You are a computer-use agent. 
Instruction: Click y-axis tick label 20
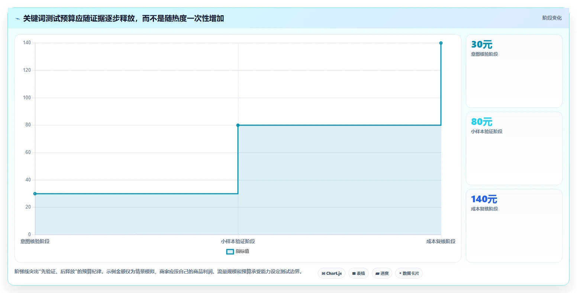coord(28,207)
